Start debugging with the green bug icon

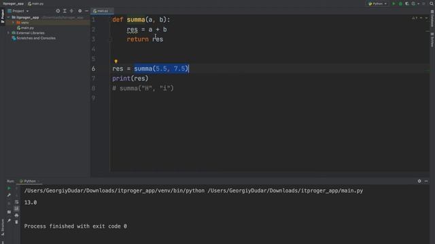click(400, 3)
